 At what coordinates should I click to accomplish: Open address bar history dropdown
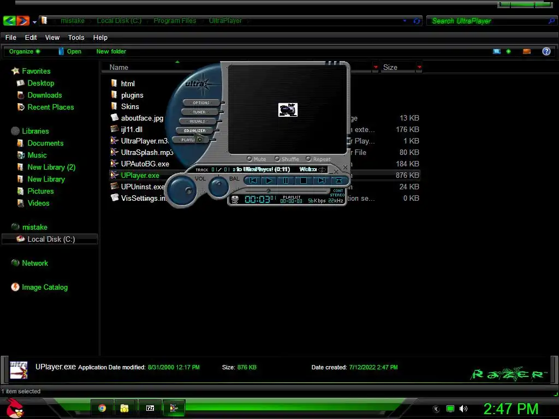(x=405, y=21)
